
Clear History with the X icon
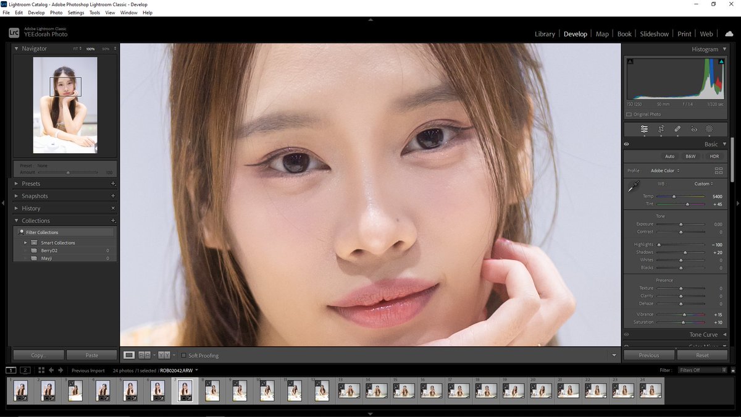pos(113,208)
